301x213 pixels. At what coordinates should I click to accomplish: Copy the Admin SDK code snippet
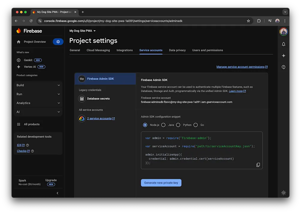click(x=258, y=165)
